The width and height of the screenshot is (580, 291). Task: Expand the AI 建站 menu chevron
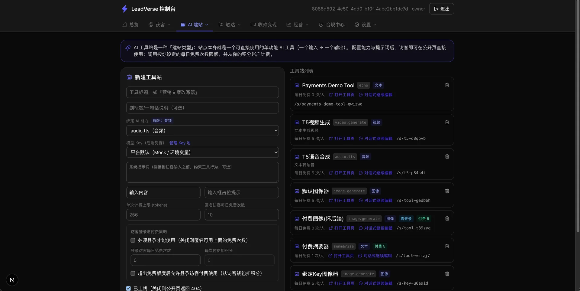pos(207,25)
